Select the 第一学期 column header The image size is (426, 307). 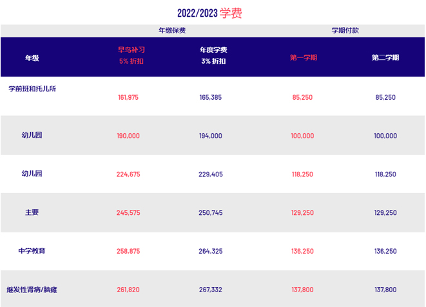click(x=303, y=58)
